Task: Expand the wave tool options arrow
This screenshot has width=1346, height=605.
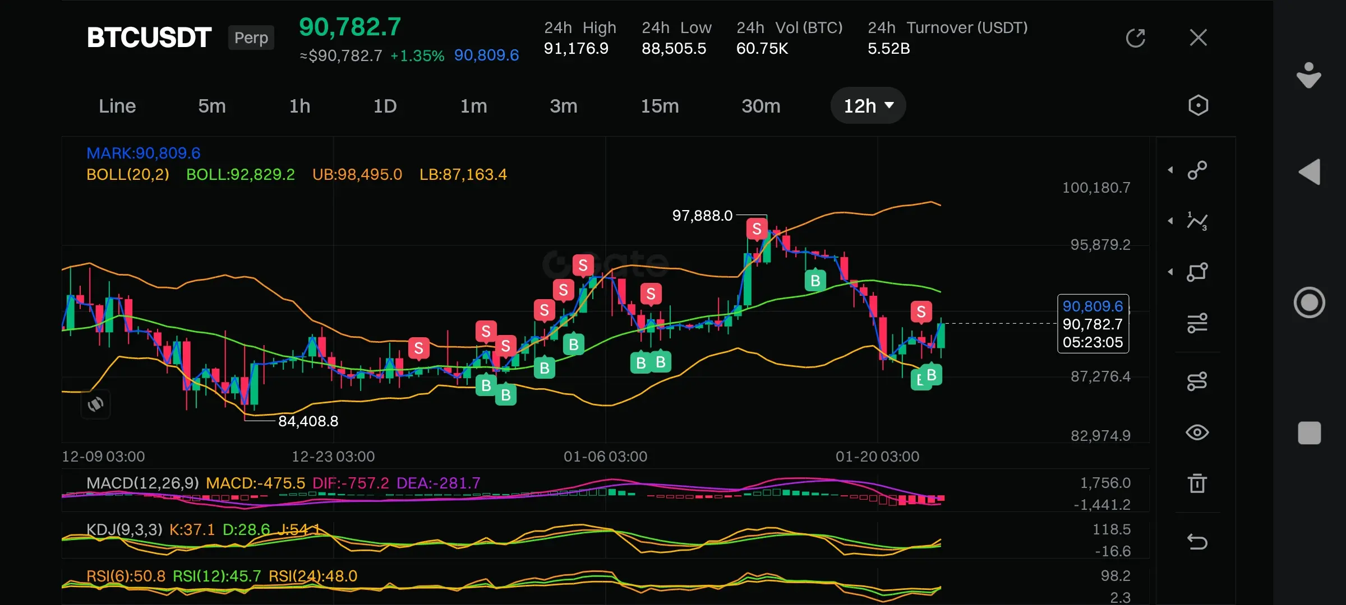Action: 1170,221
